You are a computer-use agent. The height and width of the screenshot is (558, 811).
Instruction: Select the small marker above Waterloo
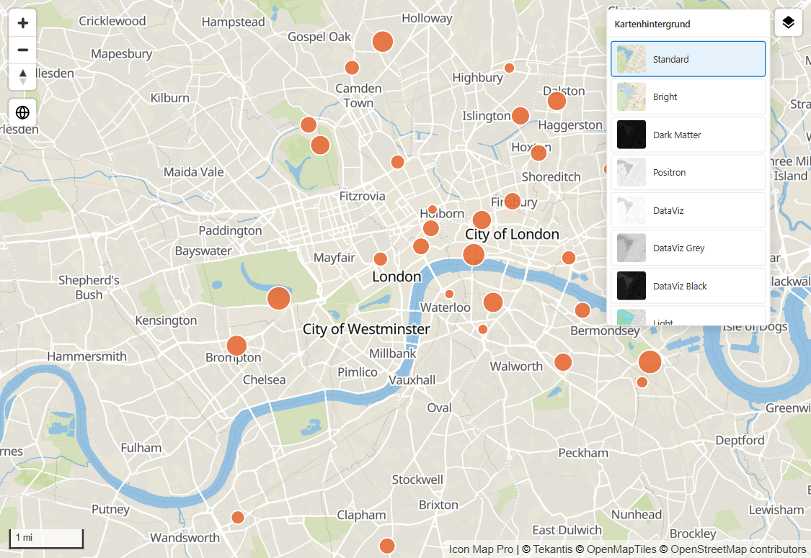click(x=449, y=294)
